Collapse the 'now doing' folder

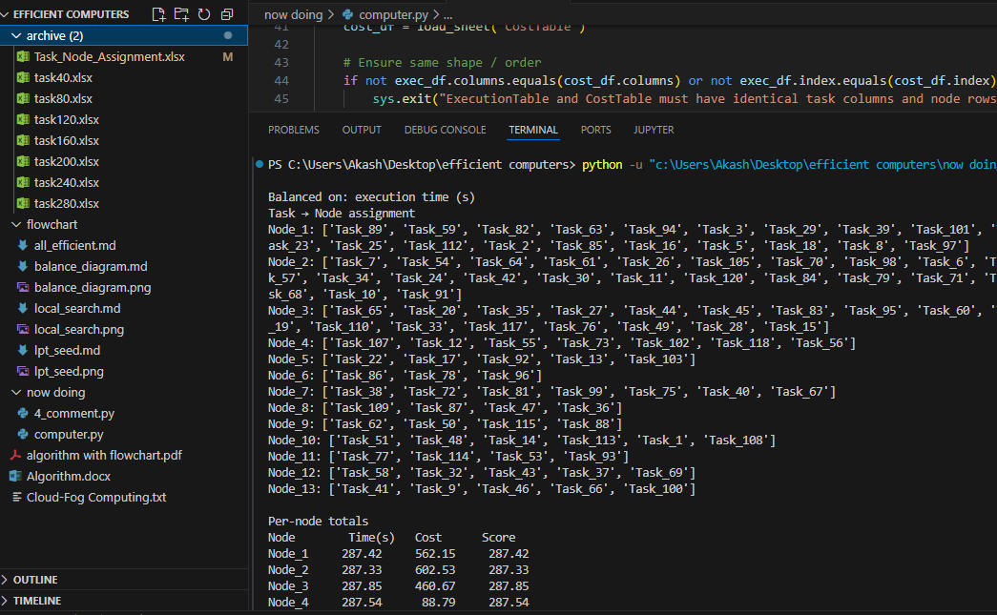pyautogui.click(x=17, y=393)
